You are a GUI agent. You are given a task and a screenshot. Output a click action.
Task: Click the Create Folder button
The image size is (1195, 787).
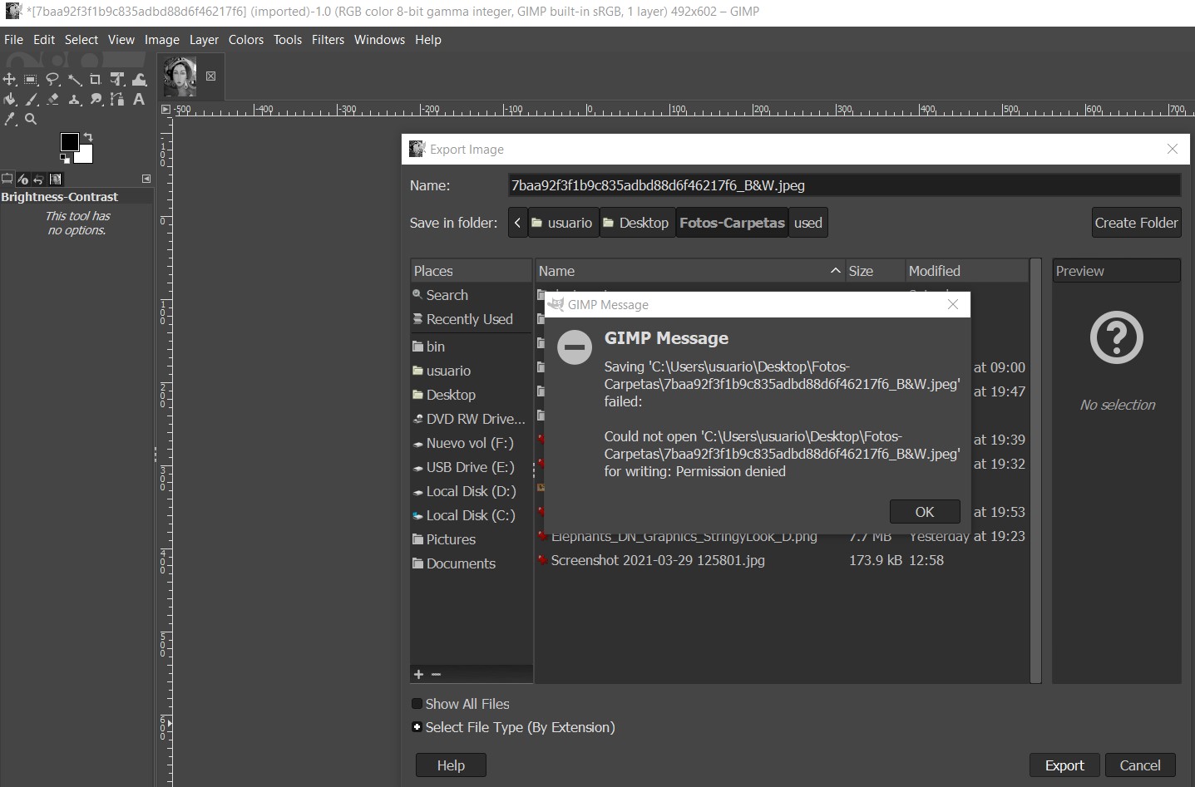coord(1137,223)
